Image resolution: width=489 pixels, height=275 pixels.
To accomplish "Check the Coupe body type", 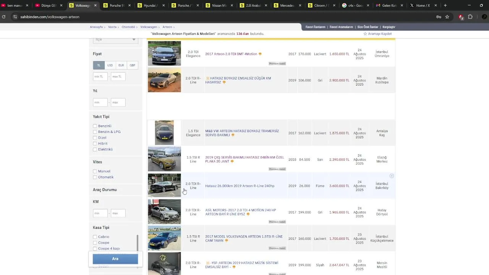I will tap(95, 243).
